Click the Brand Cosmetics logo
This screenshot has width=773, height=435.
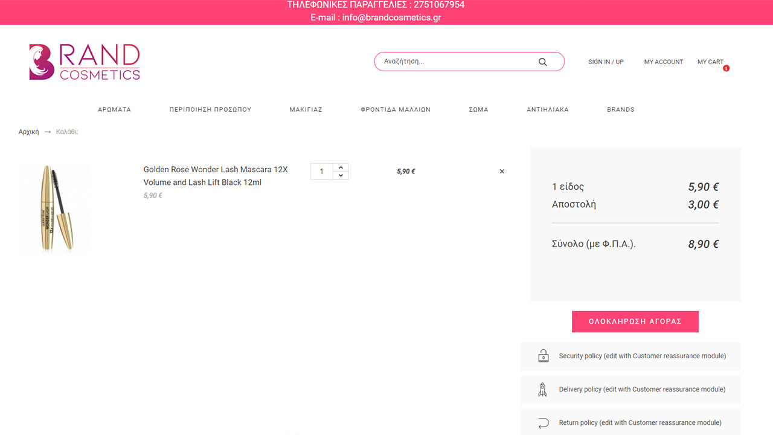point(85,62)
